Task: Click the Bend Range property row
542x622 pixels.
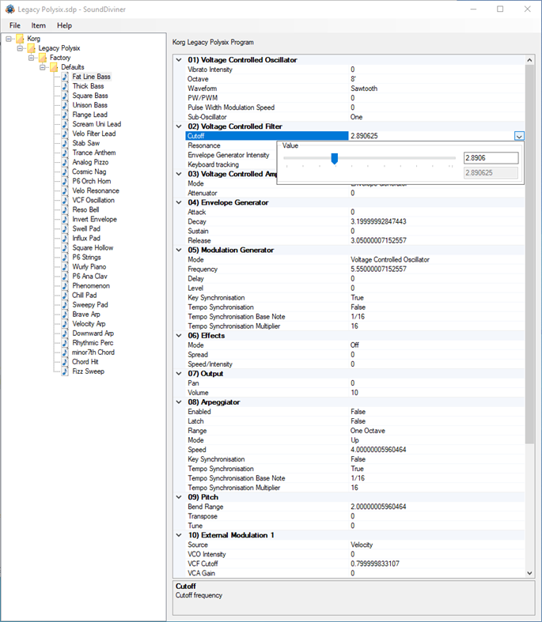Action: click(x=355, y=507)
